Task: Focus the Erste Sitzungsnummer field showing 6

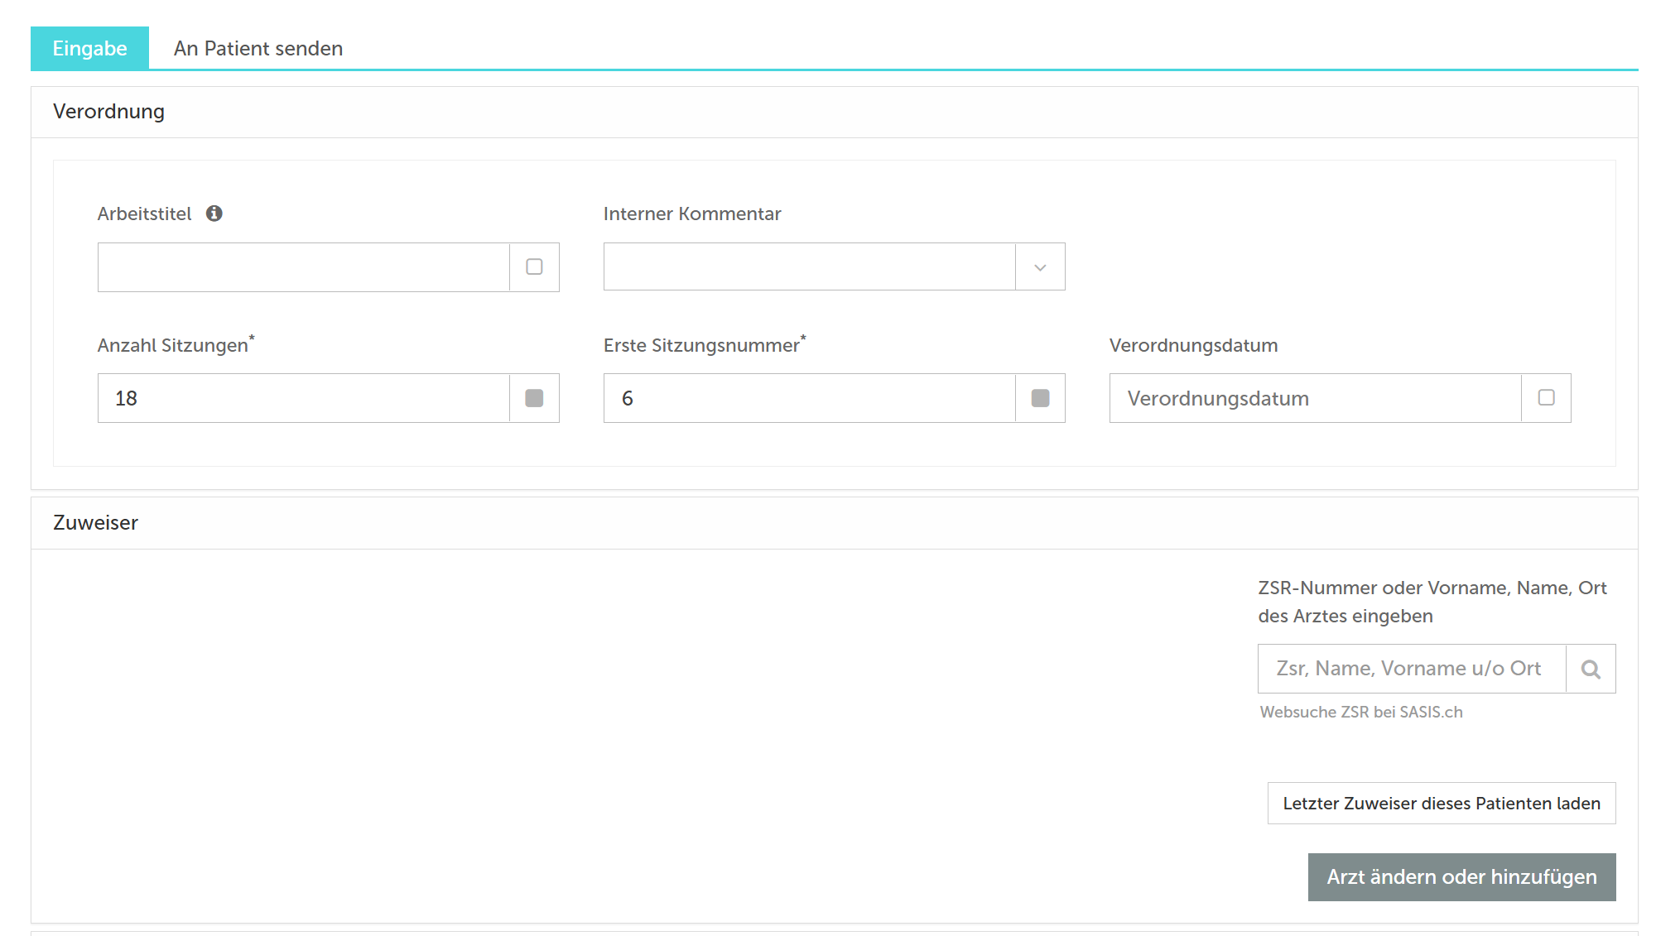Action: tap(809, 398)
